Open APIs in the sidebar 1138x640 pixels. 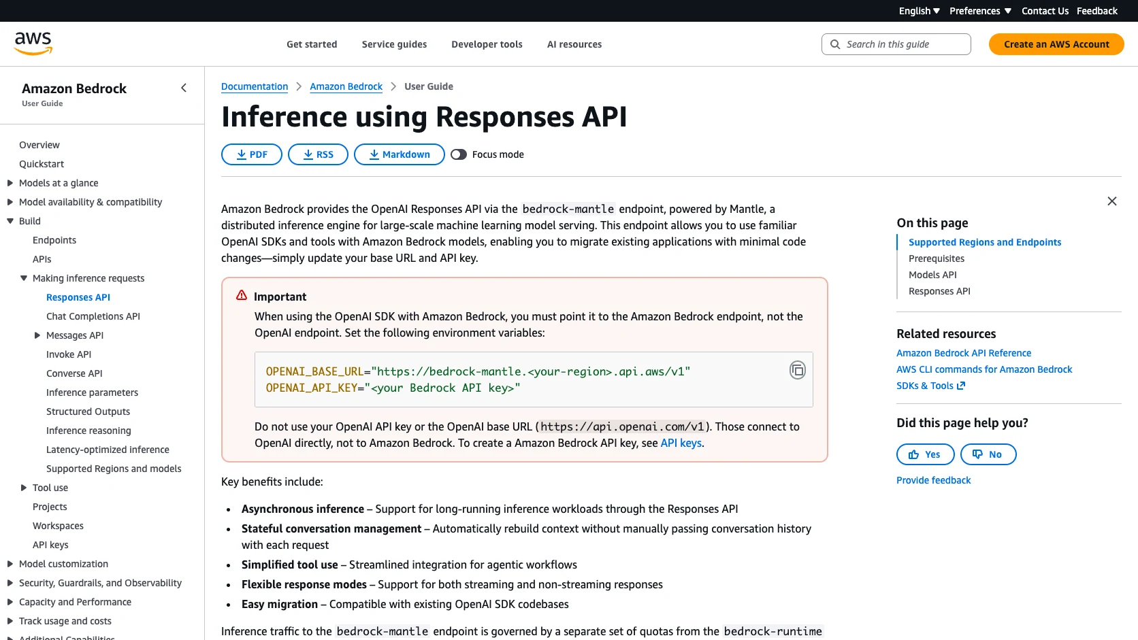pyautogui.click(x=42, y=259)
